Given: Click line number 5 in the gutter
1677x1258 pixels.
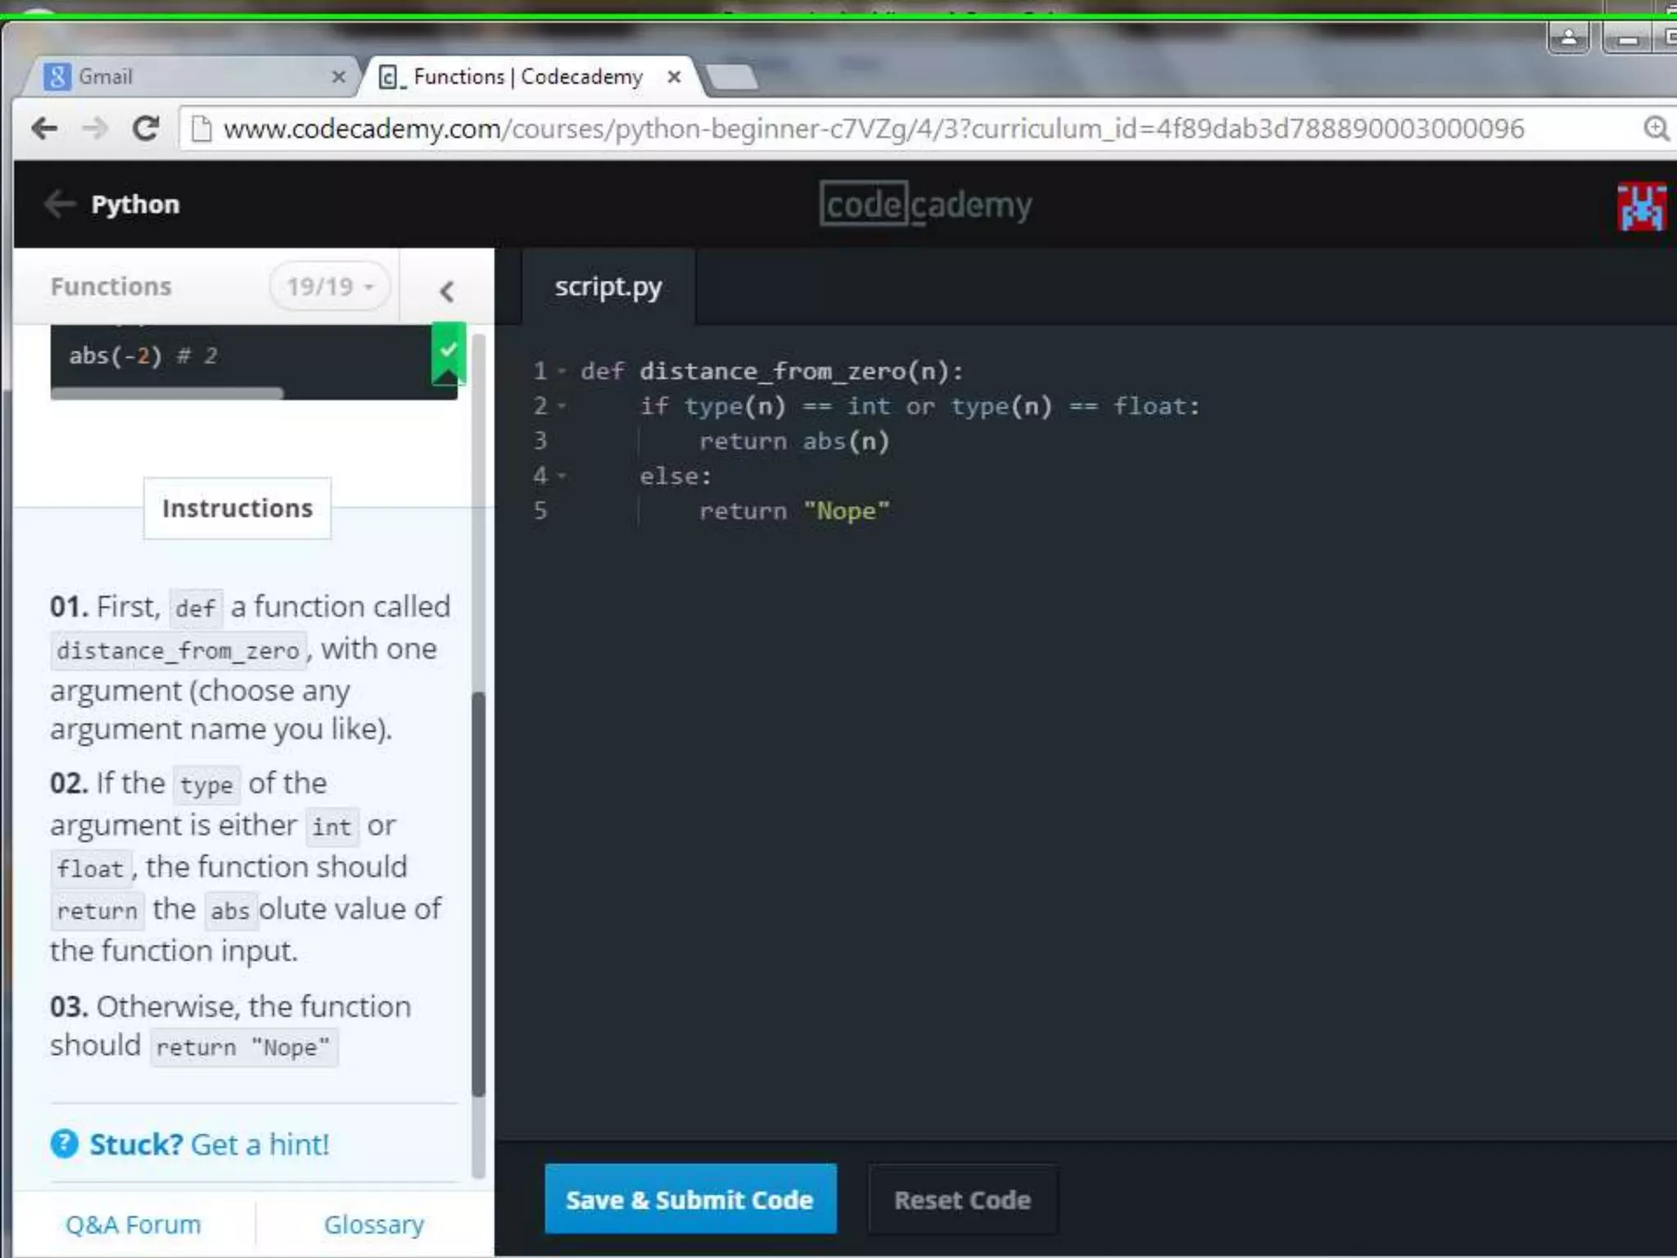Looking at the screenshot, I should pyautogui.click(x=540, y=510).
